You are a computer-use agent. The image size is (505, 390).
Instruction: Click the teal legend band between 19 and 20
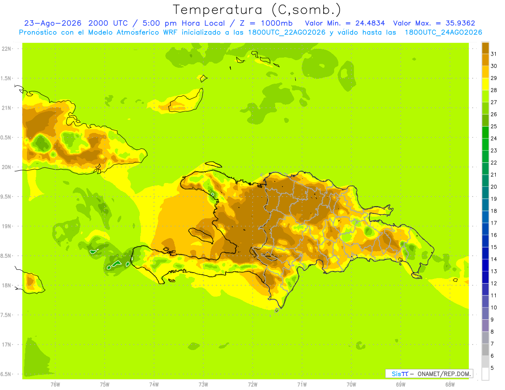pyautogui.click(x=485, y=193)
